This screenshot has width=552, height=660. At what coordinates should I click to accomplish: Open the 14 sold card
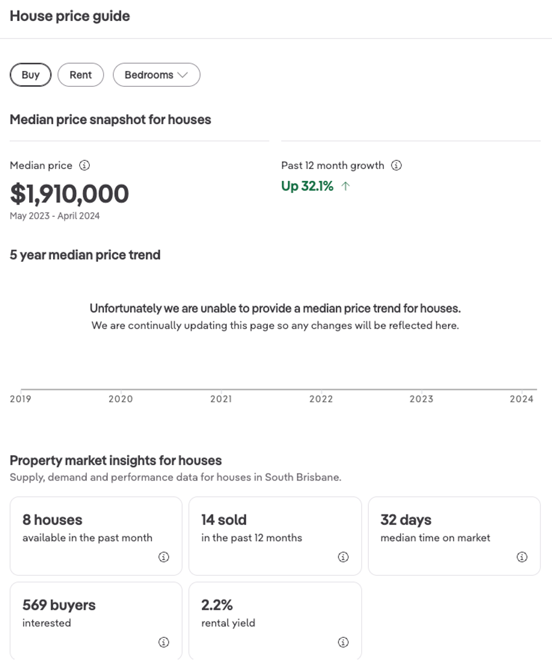click(x=275, y=535)
